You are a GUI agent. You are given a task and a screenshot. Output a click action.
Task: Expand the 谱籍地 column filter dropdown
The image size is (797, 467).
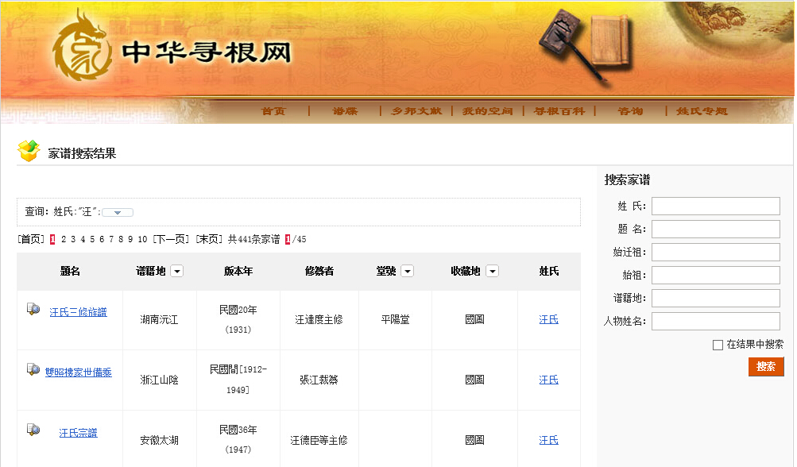[x=176, y=272]
